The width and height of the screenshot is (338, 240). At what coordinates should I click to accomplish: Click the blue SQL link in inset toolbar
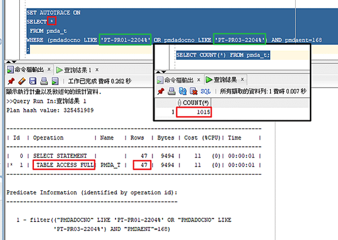(x=205, y=91)
